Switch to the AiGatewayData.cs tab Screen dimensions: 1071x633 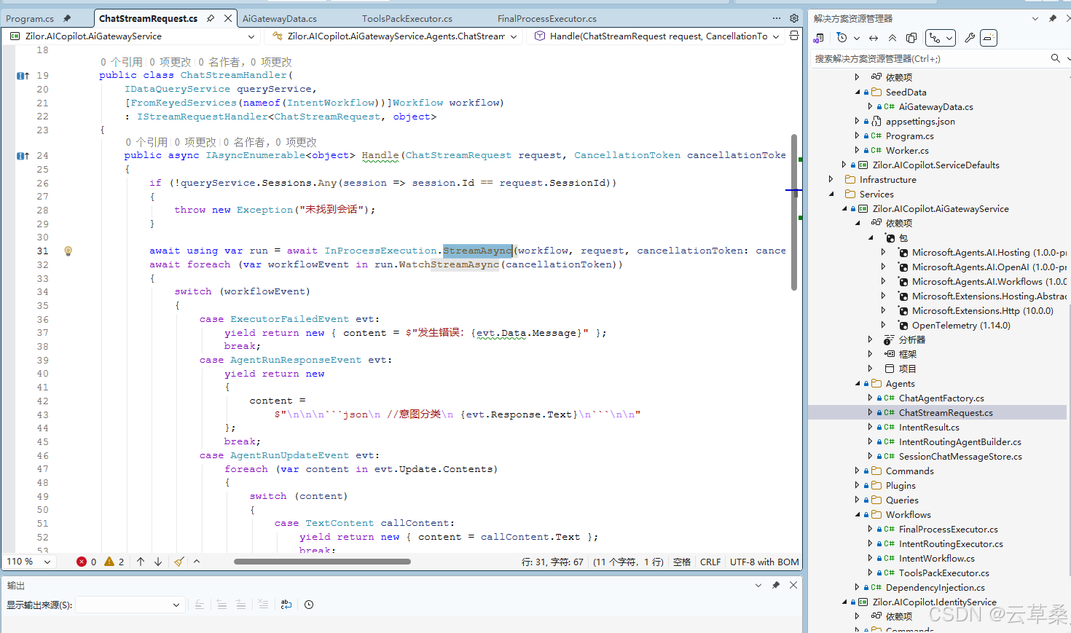click(x=280, y=18)
